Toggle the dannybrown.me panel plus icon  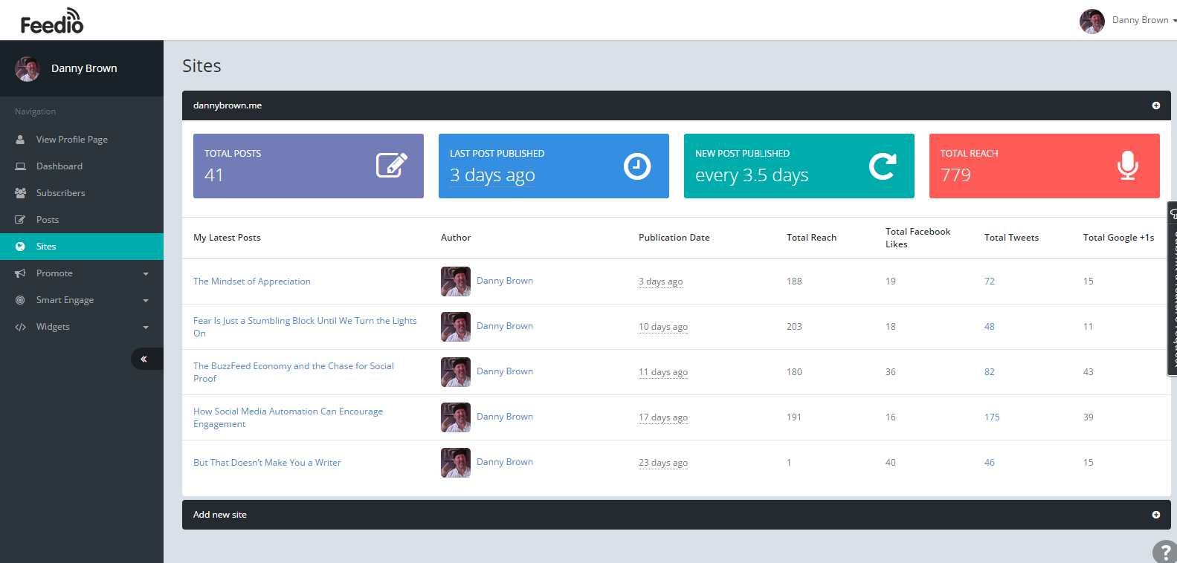(x=1155, y=105)
